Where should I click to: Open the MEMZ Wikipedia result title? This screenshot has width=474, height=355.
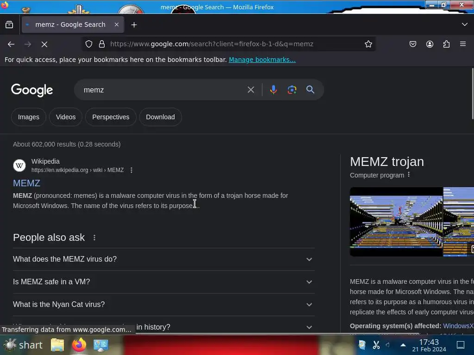[x=26, y=183]
